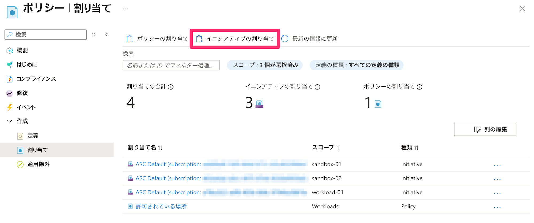The image size is (534, 223).
Task: Collapse the 作成 section chevron
Action: pyautogui.click(x=10, y=121)
